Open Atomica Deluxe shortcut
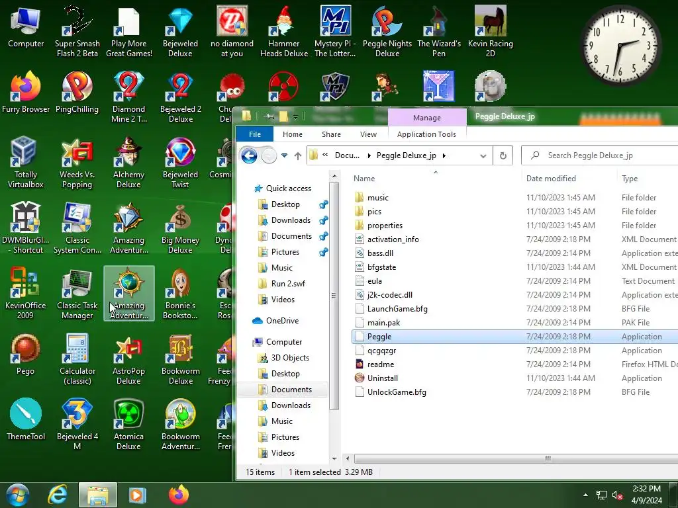The height and width of the screenshot is (508, 678). (128, 424)
